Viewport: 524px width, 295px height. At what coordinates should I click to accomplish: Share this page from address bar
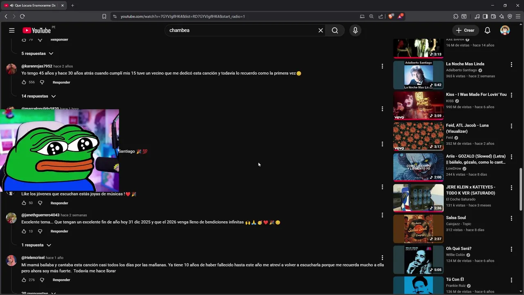pos(381,16)
